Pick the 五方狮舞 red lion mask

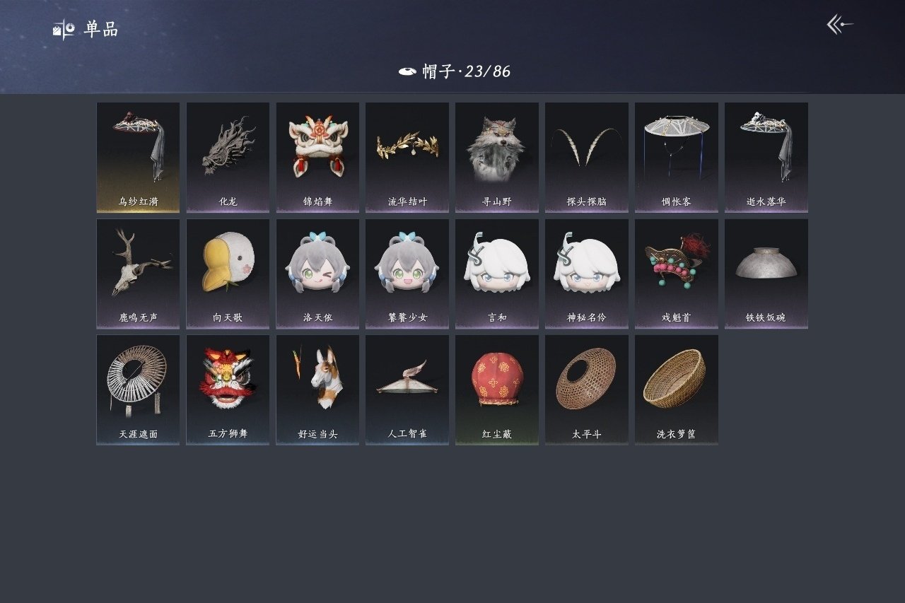point(228,390)
